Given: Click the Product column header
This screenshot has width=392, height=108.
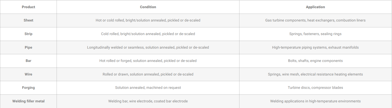Looking at the screenshot, I should pos(28,7).
